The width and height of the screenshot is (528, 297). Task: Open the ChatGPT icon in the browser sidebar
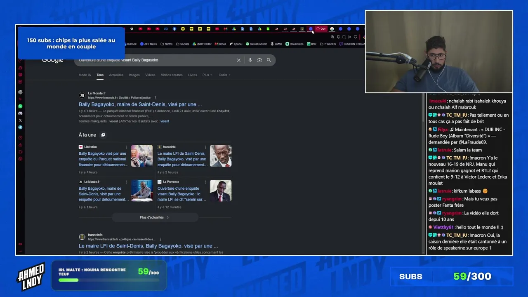coord(20,92)
